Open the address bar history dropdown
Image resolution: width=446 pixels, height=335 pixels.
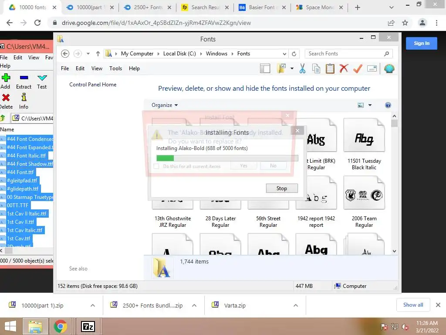click(x=284, y=54)
